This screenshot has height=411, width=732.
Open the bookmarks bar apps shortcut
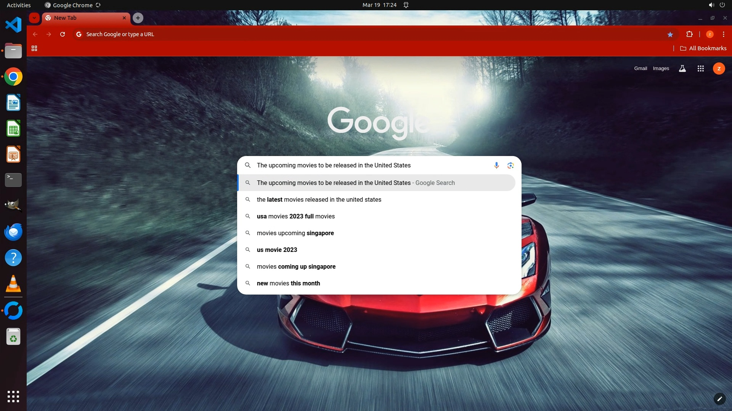click(x=34, y=48)
